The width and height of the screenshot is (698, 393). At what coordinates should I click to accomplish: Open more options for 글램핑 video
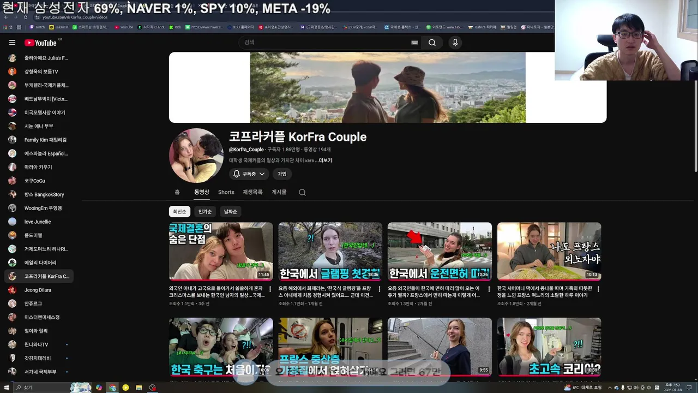pyautogui.click(x=380, y=289)
